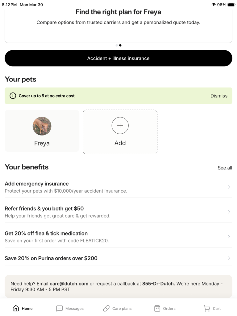This screenshot has width=237, height=316.
Task: Tap the battery status icon
Action: (231, 5)
